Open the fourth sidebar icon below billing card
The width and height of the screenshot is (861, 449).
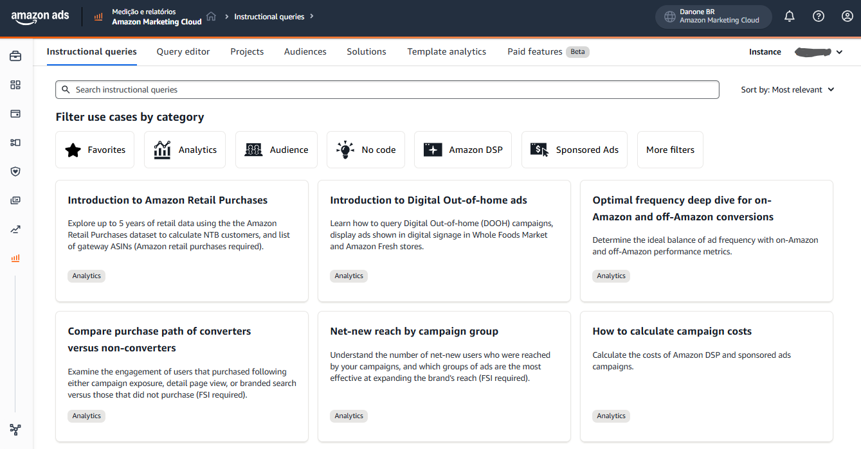click(x=15, y=143)
